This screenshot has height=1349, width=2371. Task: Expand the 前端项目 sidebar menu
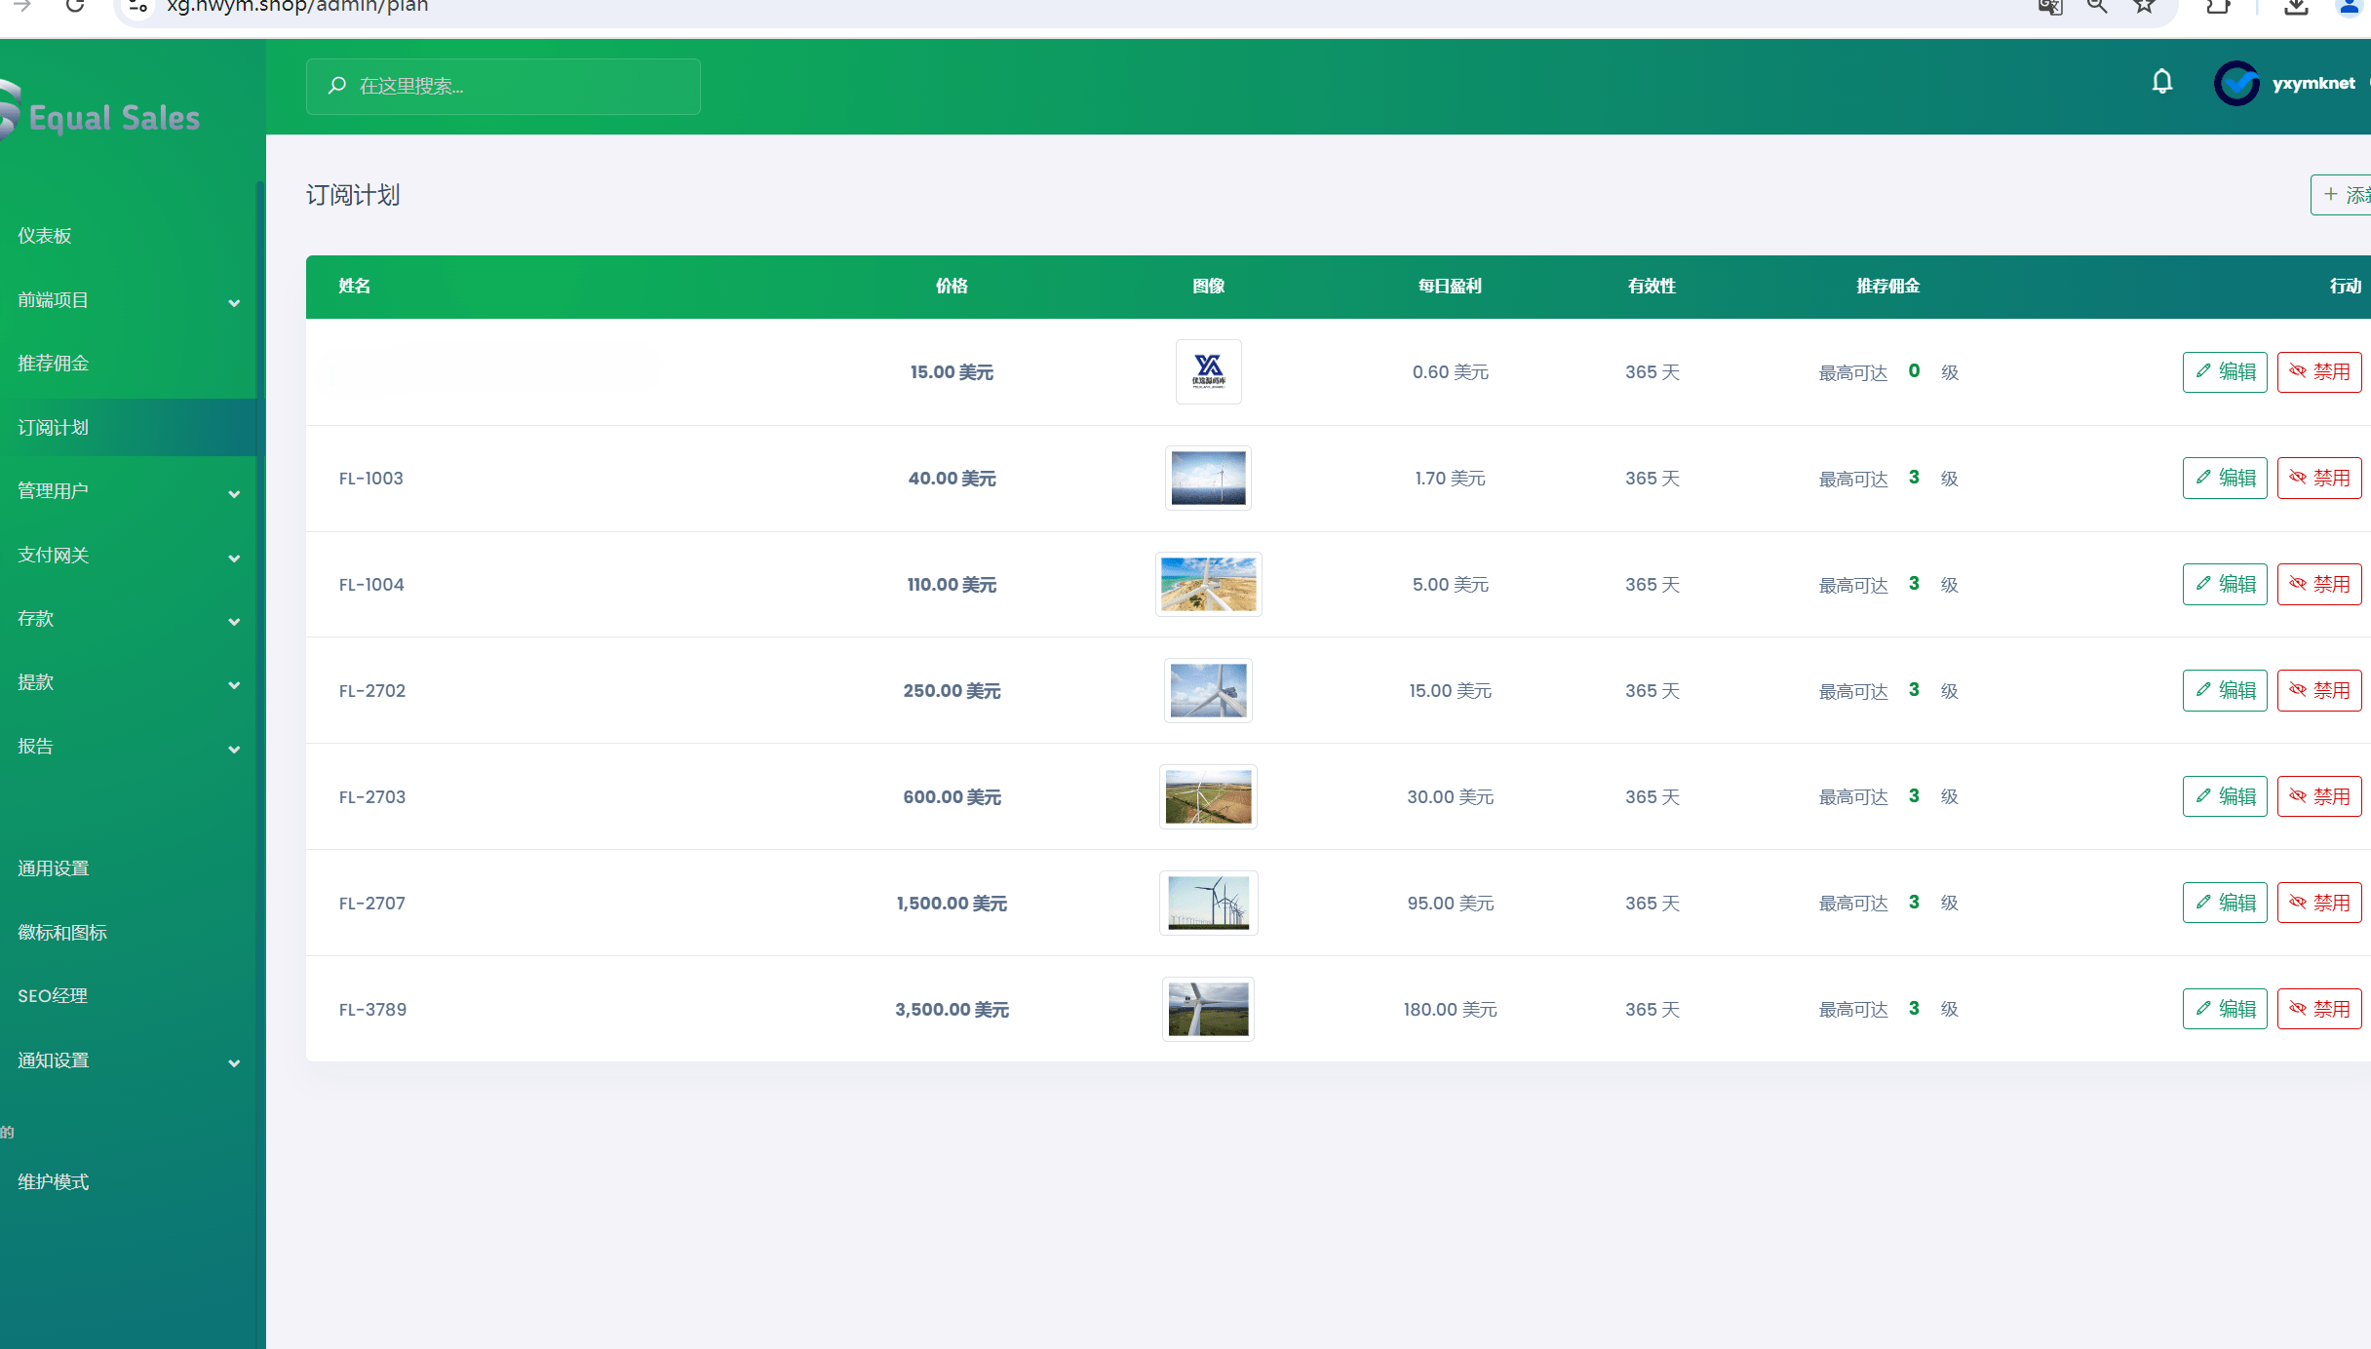(x=127, y=301)
